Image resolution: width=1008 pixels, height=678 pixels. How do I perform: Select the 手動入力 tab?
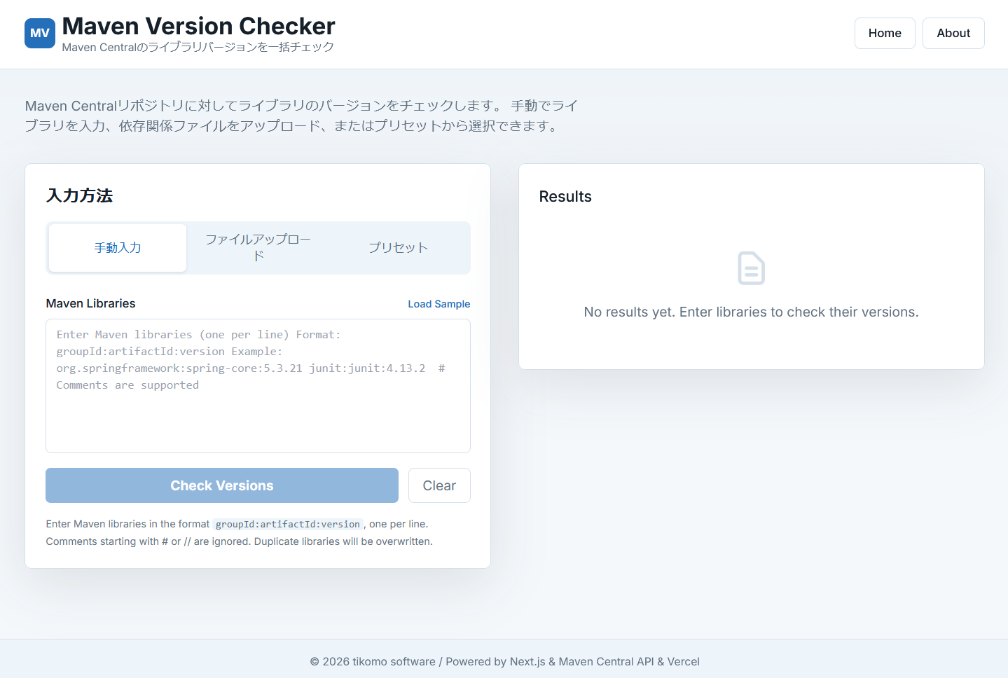click(x=118, y=248)
